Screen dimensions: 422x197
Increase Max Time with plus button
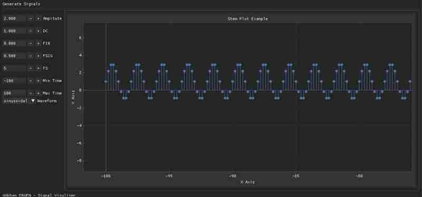38,94
